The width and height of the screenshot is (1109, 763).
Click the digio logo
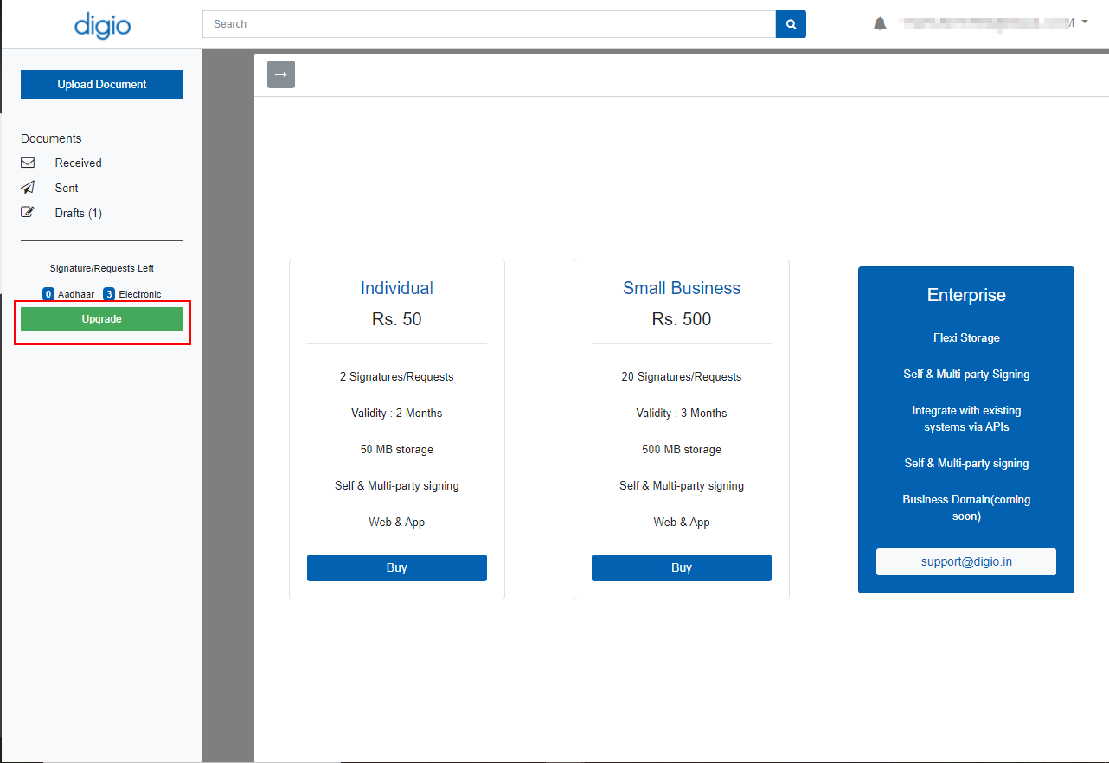click(x=102, y=26)
